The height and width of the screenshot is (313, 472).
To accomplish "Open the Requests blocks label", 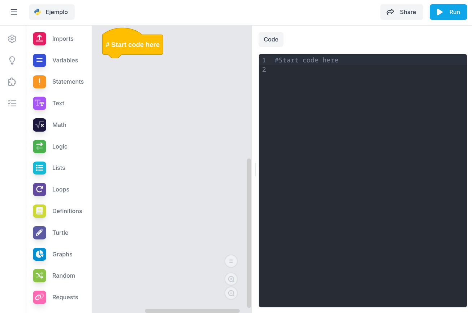I will coord(65,297).
